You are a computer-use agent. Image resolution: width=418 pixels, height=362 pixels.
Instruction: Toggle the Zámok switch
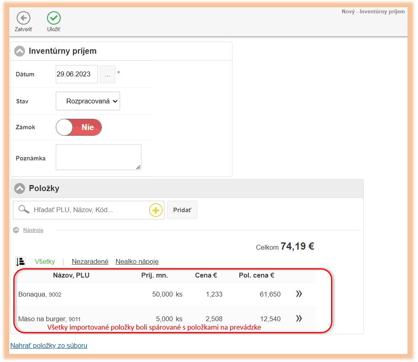pos(79,127)
